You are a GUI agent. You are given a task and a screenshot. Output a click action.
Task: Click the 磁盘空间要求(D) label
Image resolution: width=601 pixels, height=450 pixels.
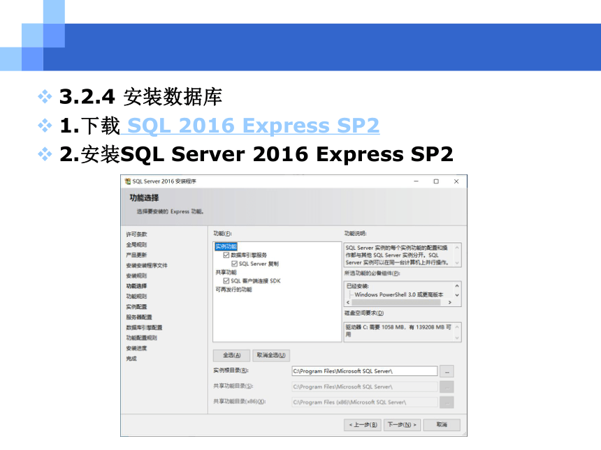[x=363, y=313]
